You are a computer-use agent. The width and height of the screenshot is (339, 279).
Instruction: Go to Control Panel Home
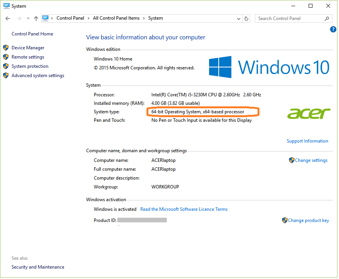coord(32,34)
